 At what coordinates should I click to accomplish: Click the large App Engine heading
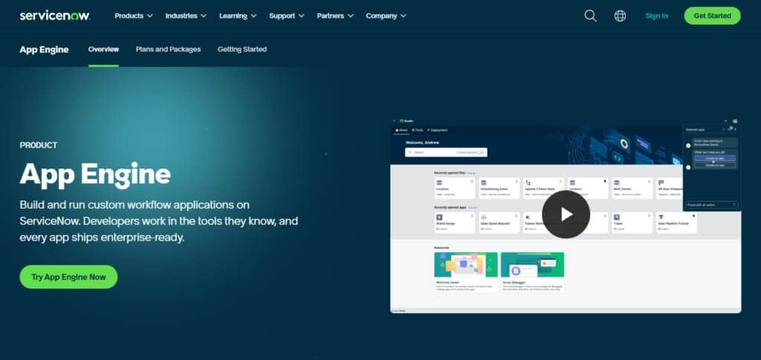[x=95, y=174]
